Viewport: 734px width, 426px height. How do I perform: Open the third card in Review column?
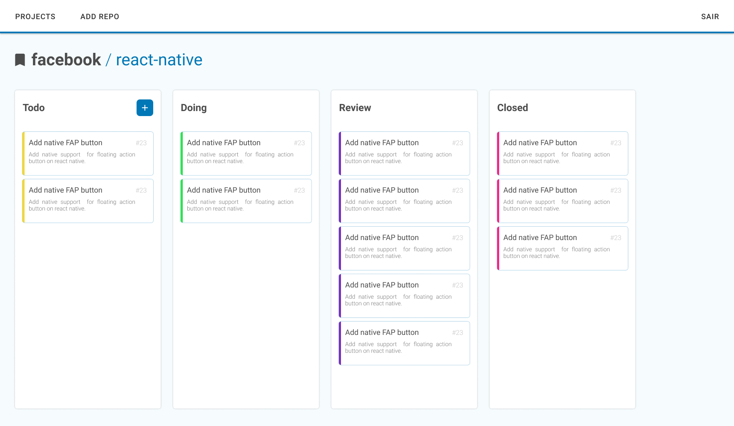[x=404, y=248]
